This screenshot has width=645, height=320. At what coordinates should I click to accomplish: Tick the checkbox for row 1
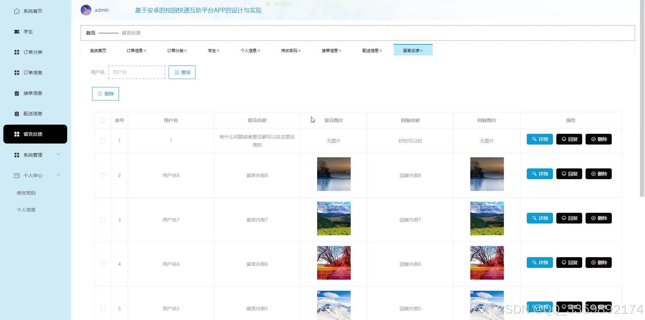[x=103, y=141]
